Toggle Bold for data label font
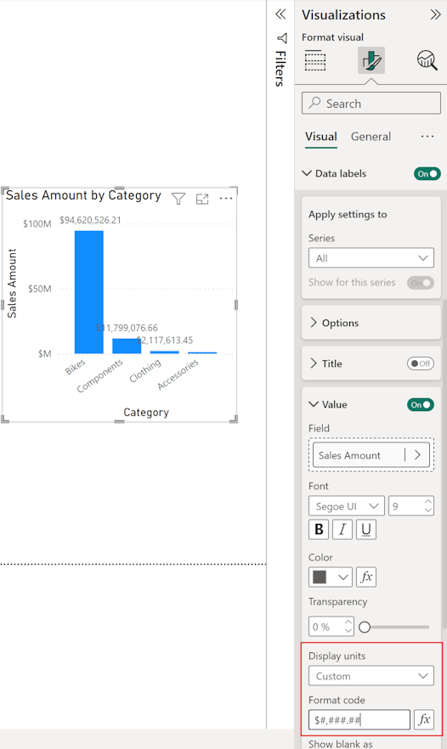Viewport: 447px width, 749px height. (x=319, y=529)
